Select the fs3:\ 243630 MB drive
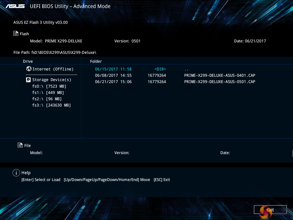The width and height of the screenshot is (293, 220). (x=51, y=105)
